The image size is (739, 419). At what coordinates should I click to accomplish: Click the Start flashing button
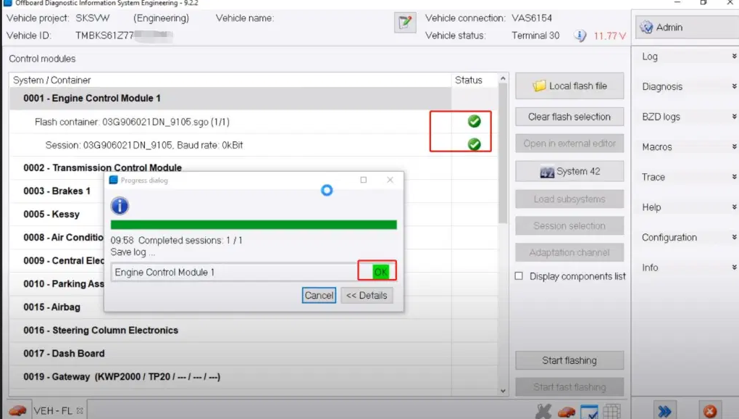569,360
